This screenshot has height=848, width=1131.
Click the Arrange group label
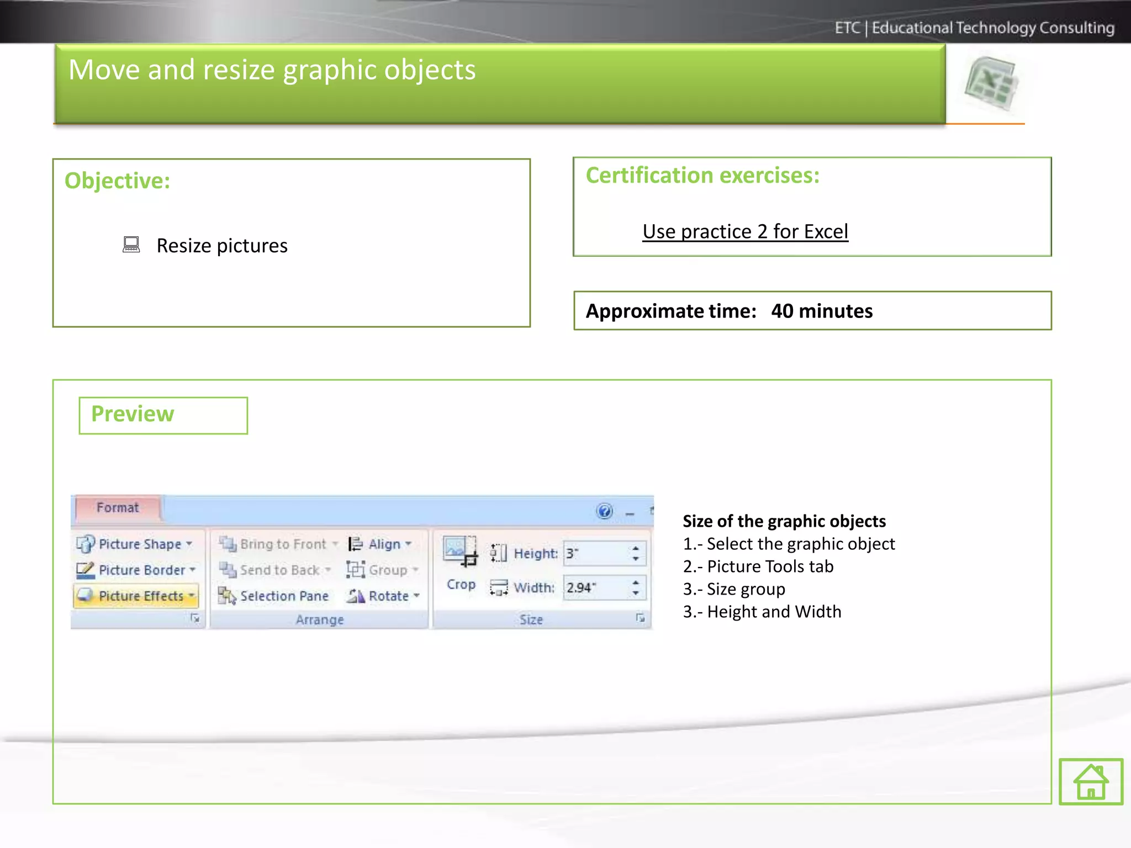coord(320,619)
